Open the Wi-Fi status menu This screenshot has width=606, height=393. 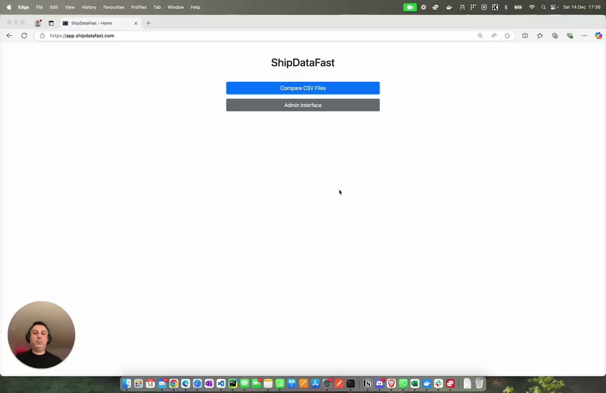click(x=532, y=7)
